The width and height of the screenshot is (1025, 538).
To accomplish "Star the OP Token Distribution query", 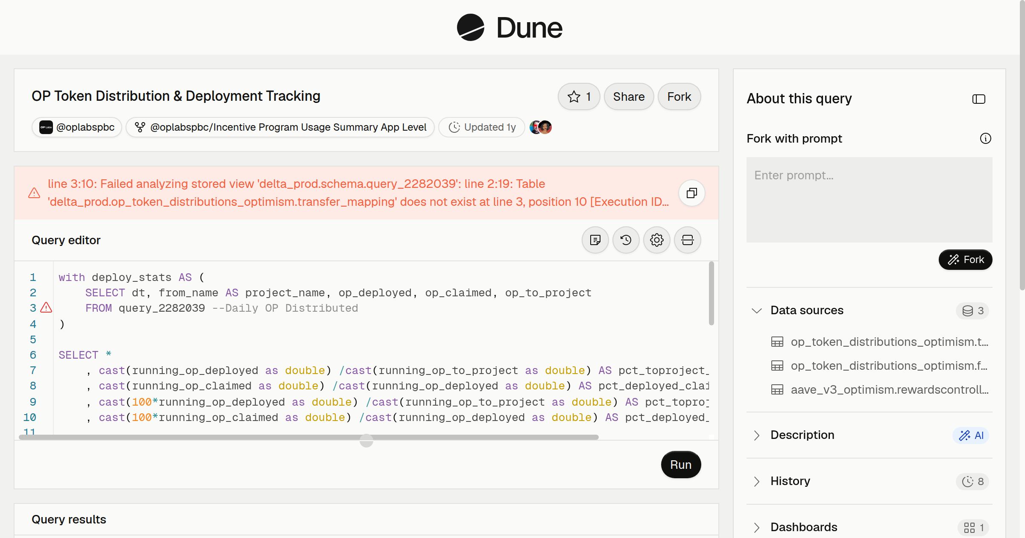I will tap(579, 96).
